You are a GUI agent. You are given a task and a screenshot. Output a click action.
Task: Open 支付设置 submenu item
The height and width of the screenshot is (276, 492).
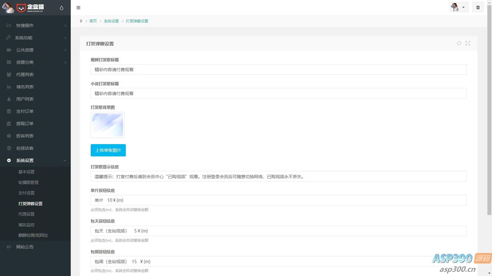tap(26, 193)
